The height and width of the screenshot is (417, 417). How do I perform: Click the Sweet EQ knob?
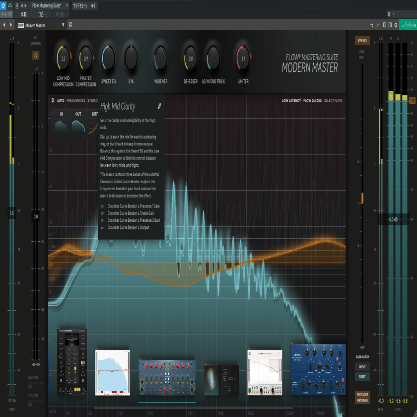click(109, 58)
